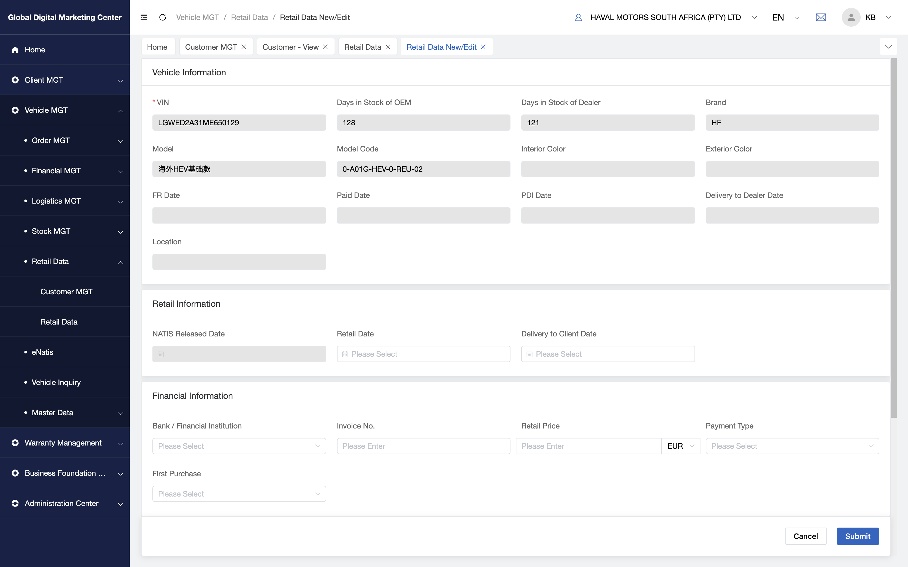
Task: Open the company selector dropdown
Action: point(754,17)
